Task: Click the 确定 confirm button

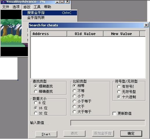Action: (x=131, y=133)
